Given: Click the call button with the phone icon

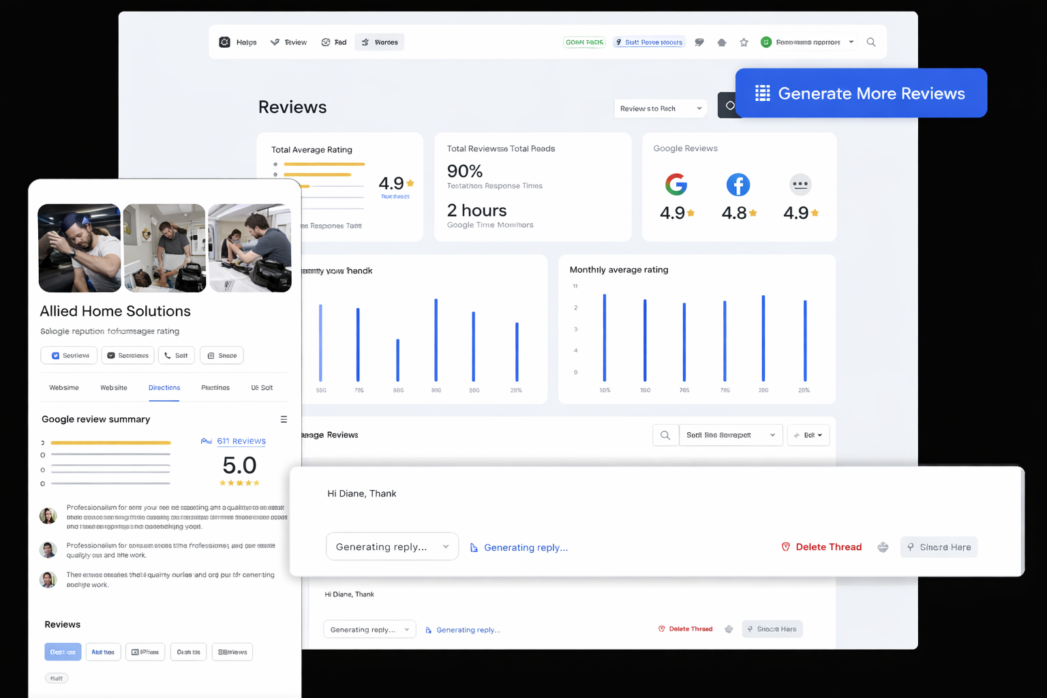Looking at the screenshot, I should [177, 355].
